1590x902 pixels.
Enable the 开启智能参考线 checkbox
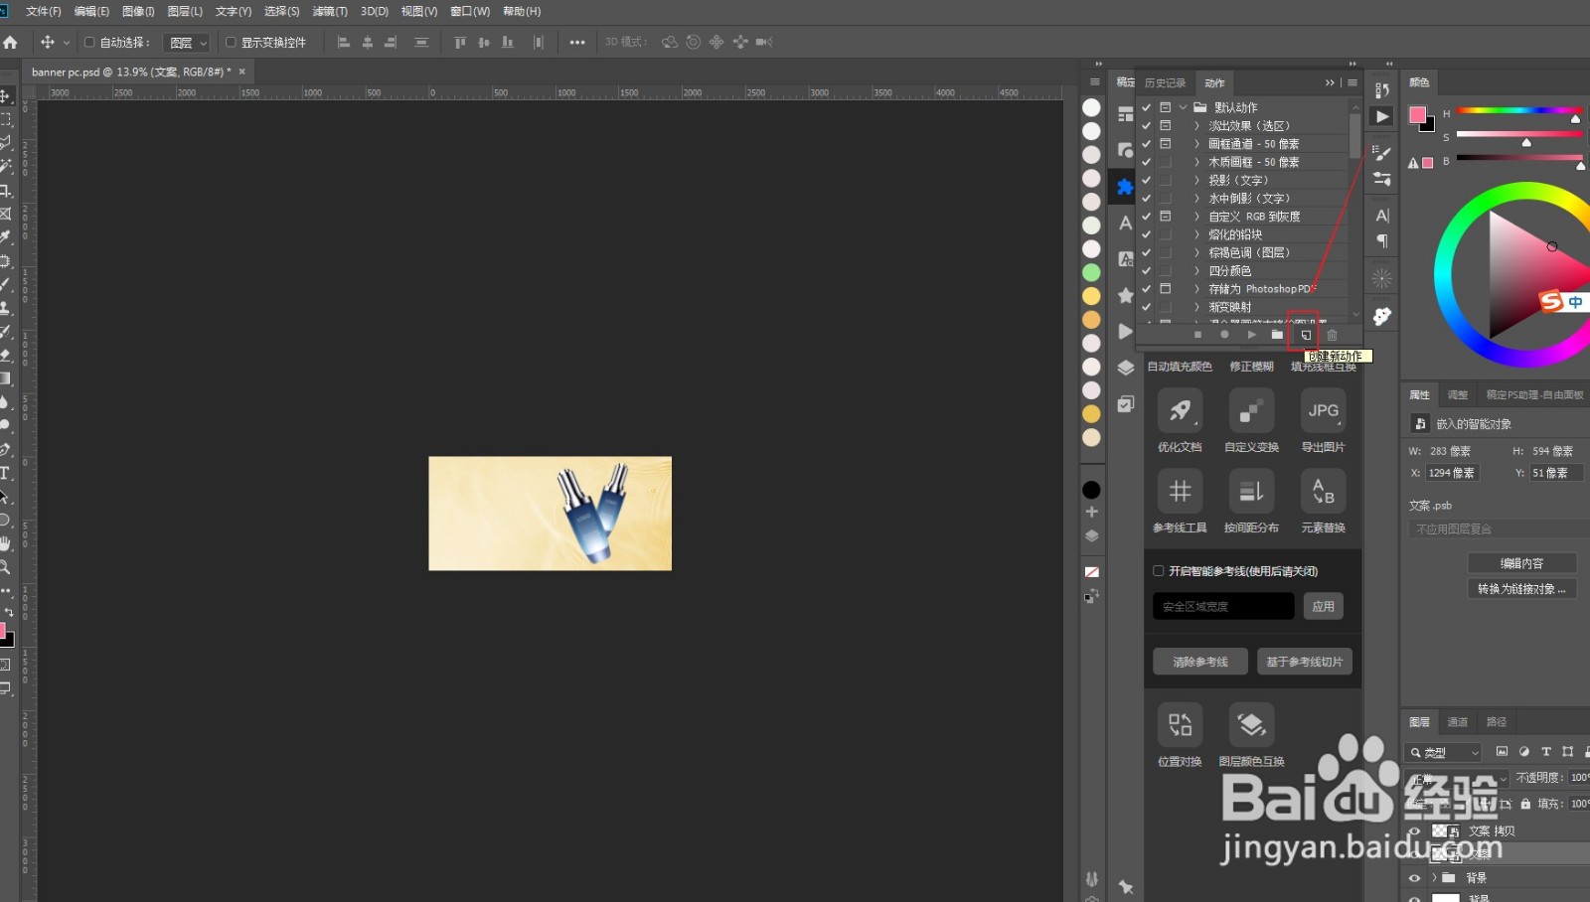click(x=1158, y=571)
